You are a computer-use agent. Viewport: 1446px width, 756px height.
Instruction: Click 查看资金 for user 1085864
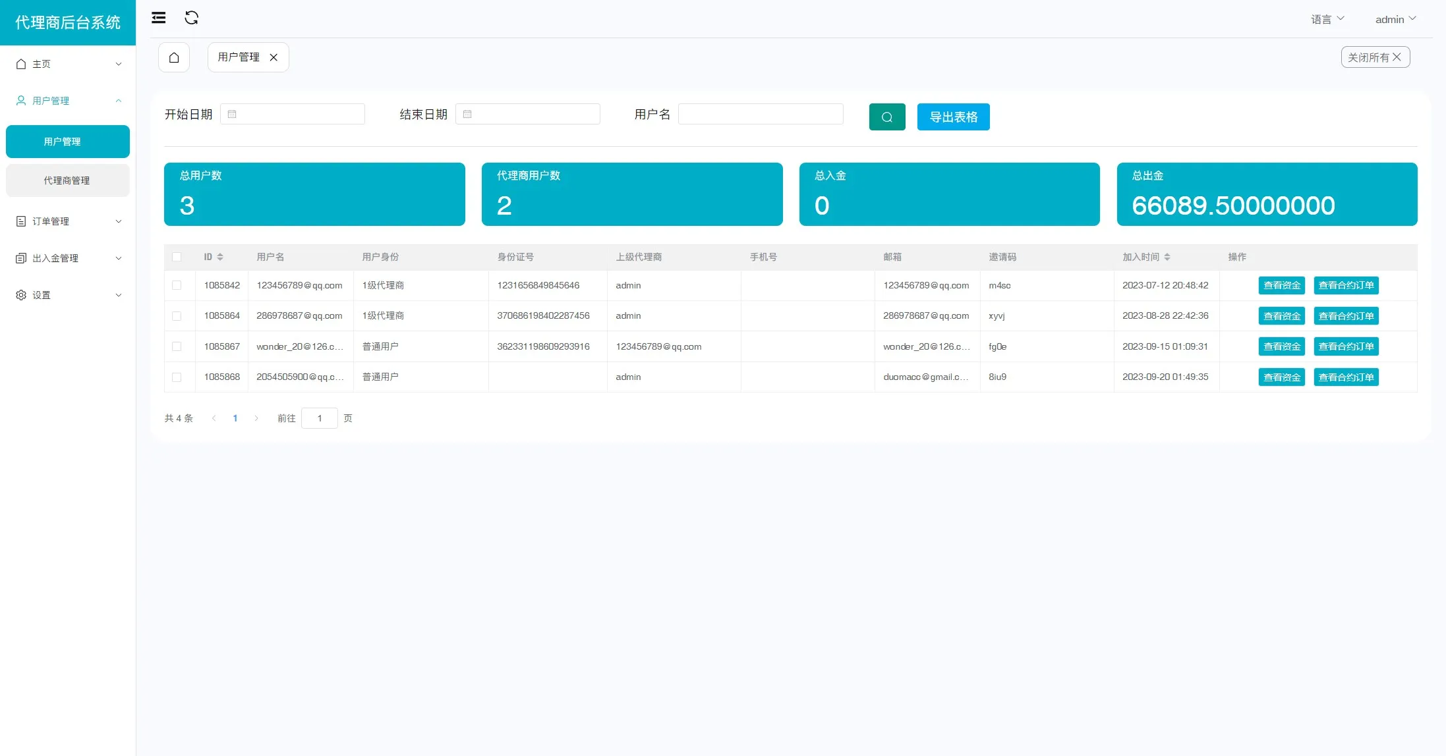pos(1281,316)
